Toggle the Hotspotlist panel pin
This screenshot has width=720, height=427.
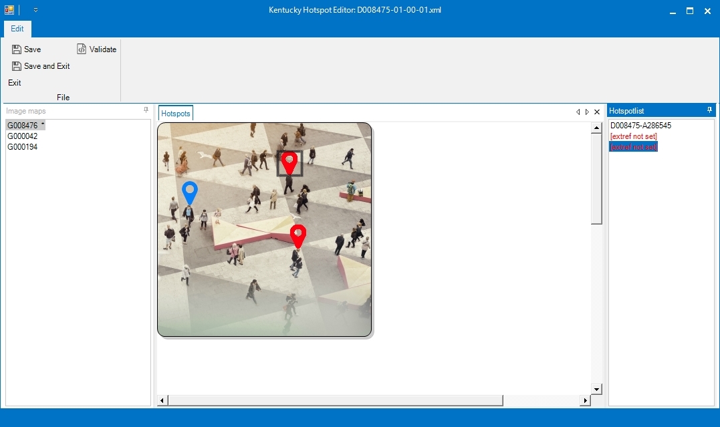(709, 110)
